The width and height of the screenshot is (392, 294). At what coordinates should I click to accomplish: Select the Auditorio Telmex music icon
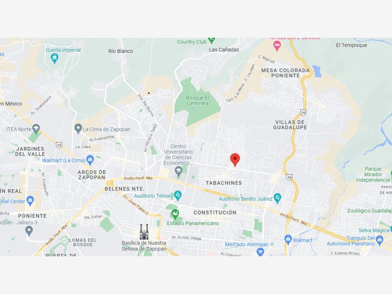178,195
